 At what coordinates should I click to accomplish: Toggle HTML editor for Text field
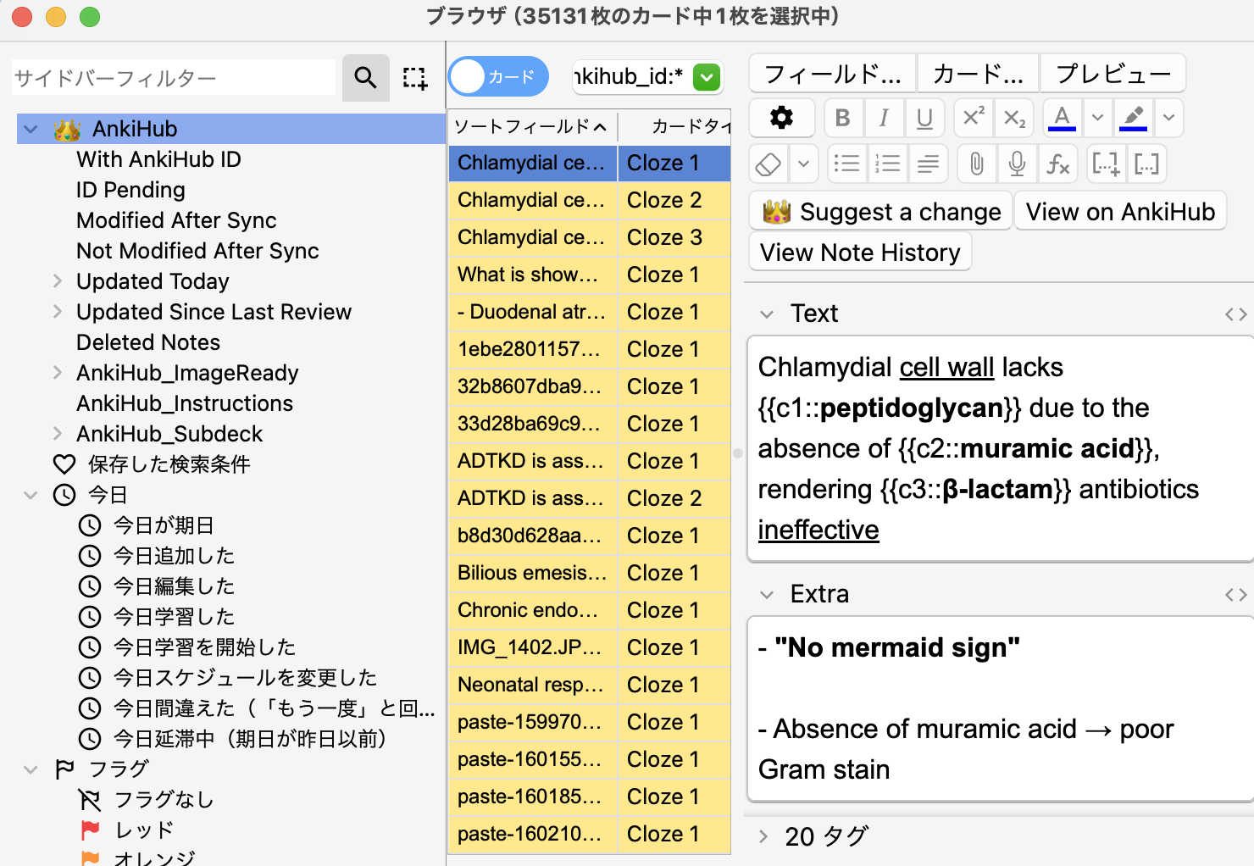pos(1235,314)
